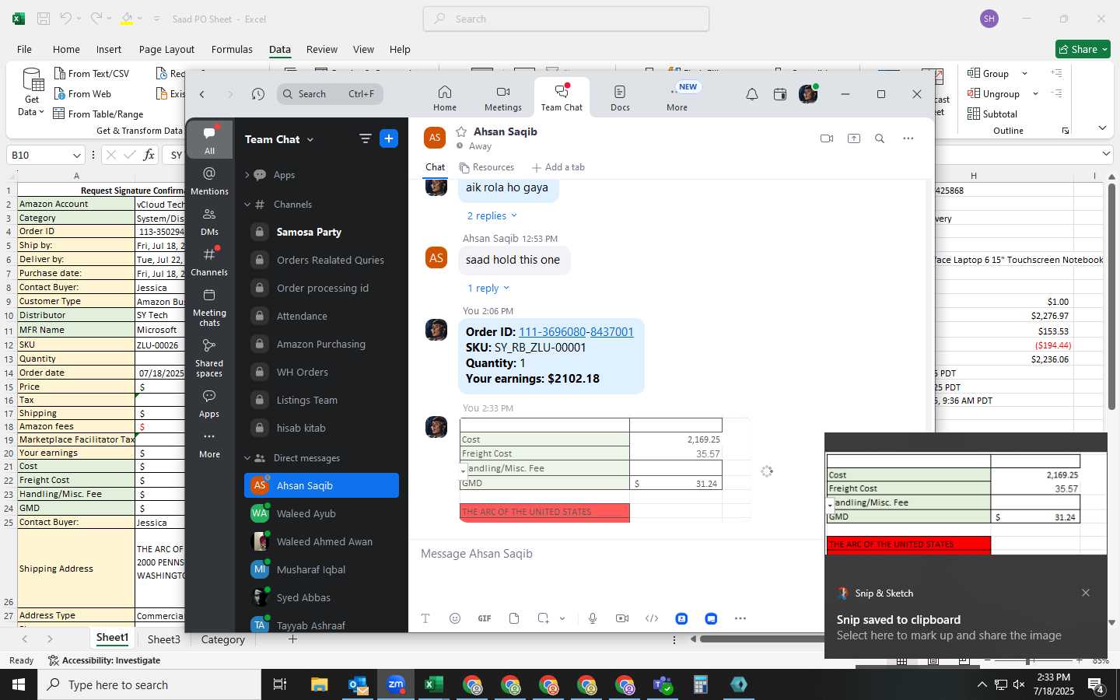Screen dimensions: 1120x700
Task: Open the message toolbar more options ellipsis
Action: [x=740, y=618]
